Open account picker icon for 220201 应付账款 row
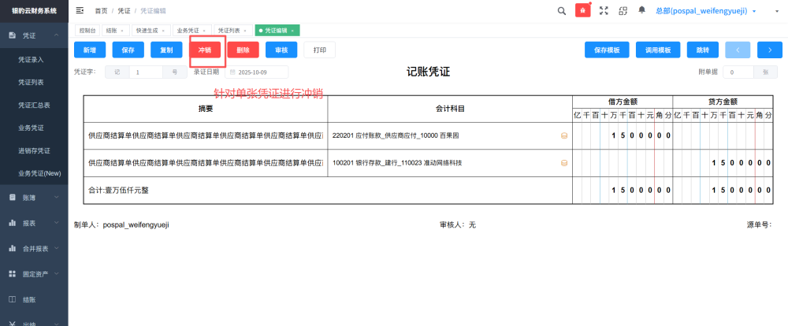The image size is (788, 326). [x=564, y=135]
